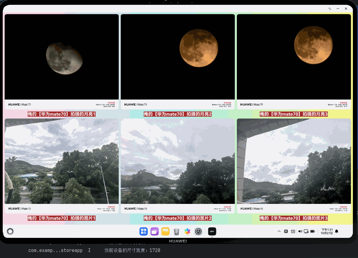Switch input language with the 英 indicator

pos(286,231)
